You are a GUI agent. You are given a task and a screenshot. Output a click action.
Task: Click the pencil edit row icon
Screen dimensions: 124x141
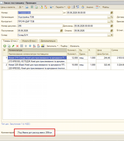(x=13, y=46)
